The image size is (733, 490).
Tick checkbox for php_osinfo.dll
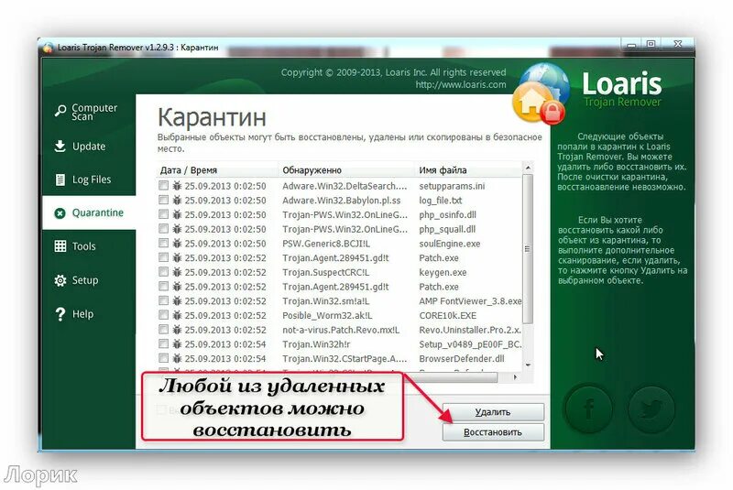(163, 214)
